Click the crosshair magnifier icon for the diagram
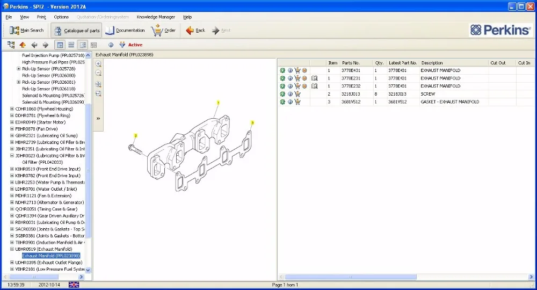This screenshot has height=290, width=537. point(98,84)
